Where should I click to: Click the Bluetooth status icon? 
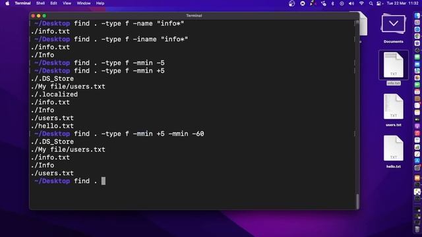[x=332, y=3]
